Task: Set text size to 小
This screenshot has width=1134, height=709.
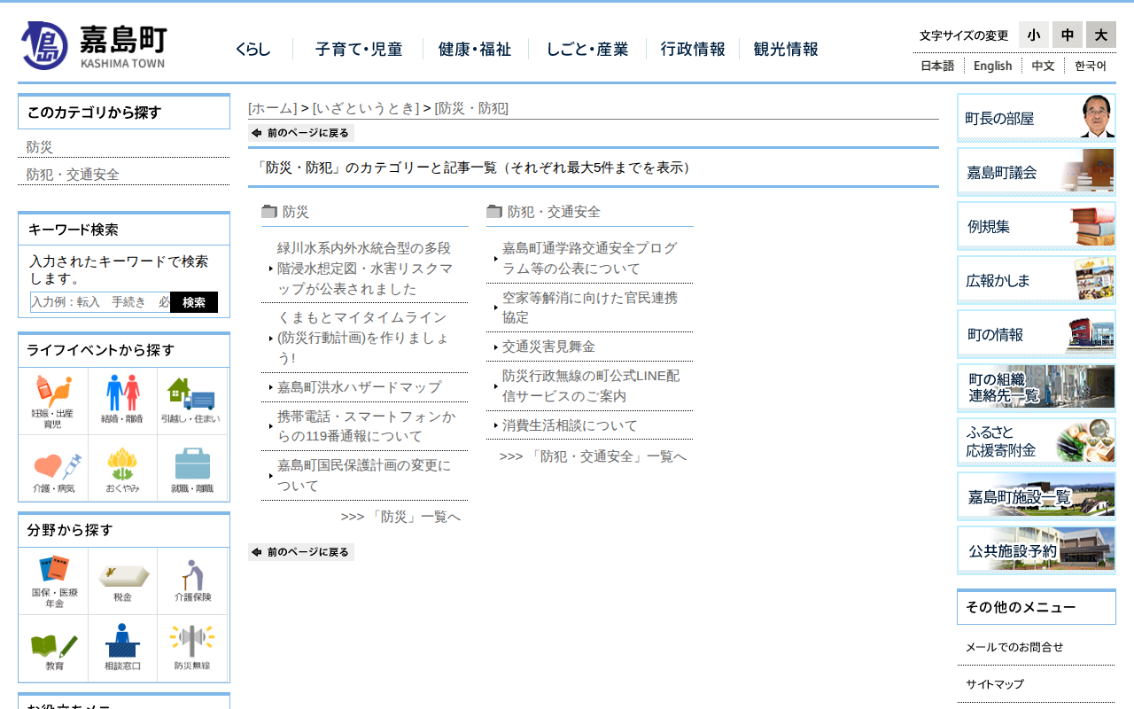Action: 1034,35
